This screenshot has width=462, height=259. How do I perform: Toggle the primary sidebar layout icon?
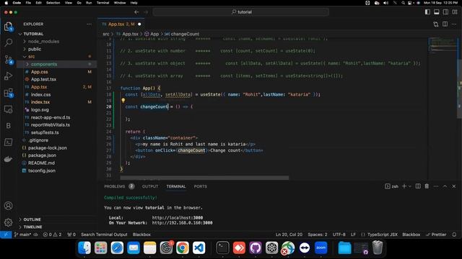coord(427,12)
